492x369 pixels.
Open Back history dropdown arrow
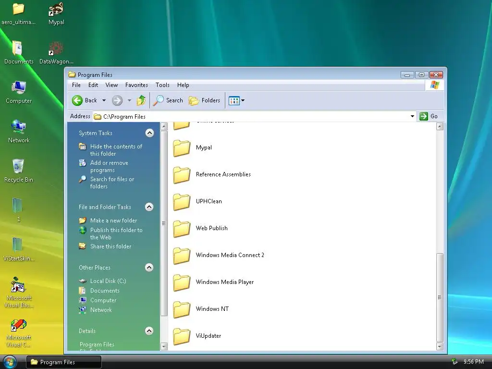tap(104, 100)
